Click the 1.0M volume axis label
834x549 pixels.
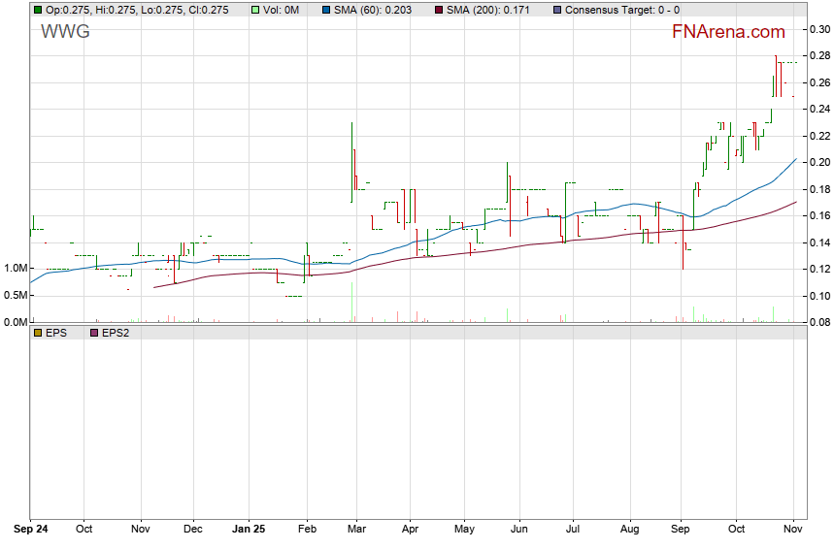coord(16,268)
